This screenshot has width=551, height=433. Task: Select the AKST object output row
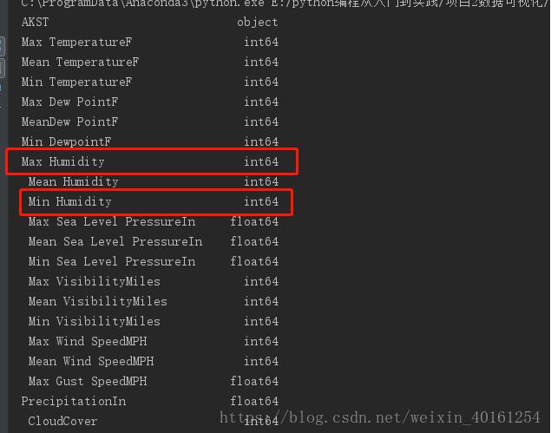pos(148,22)
